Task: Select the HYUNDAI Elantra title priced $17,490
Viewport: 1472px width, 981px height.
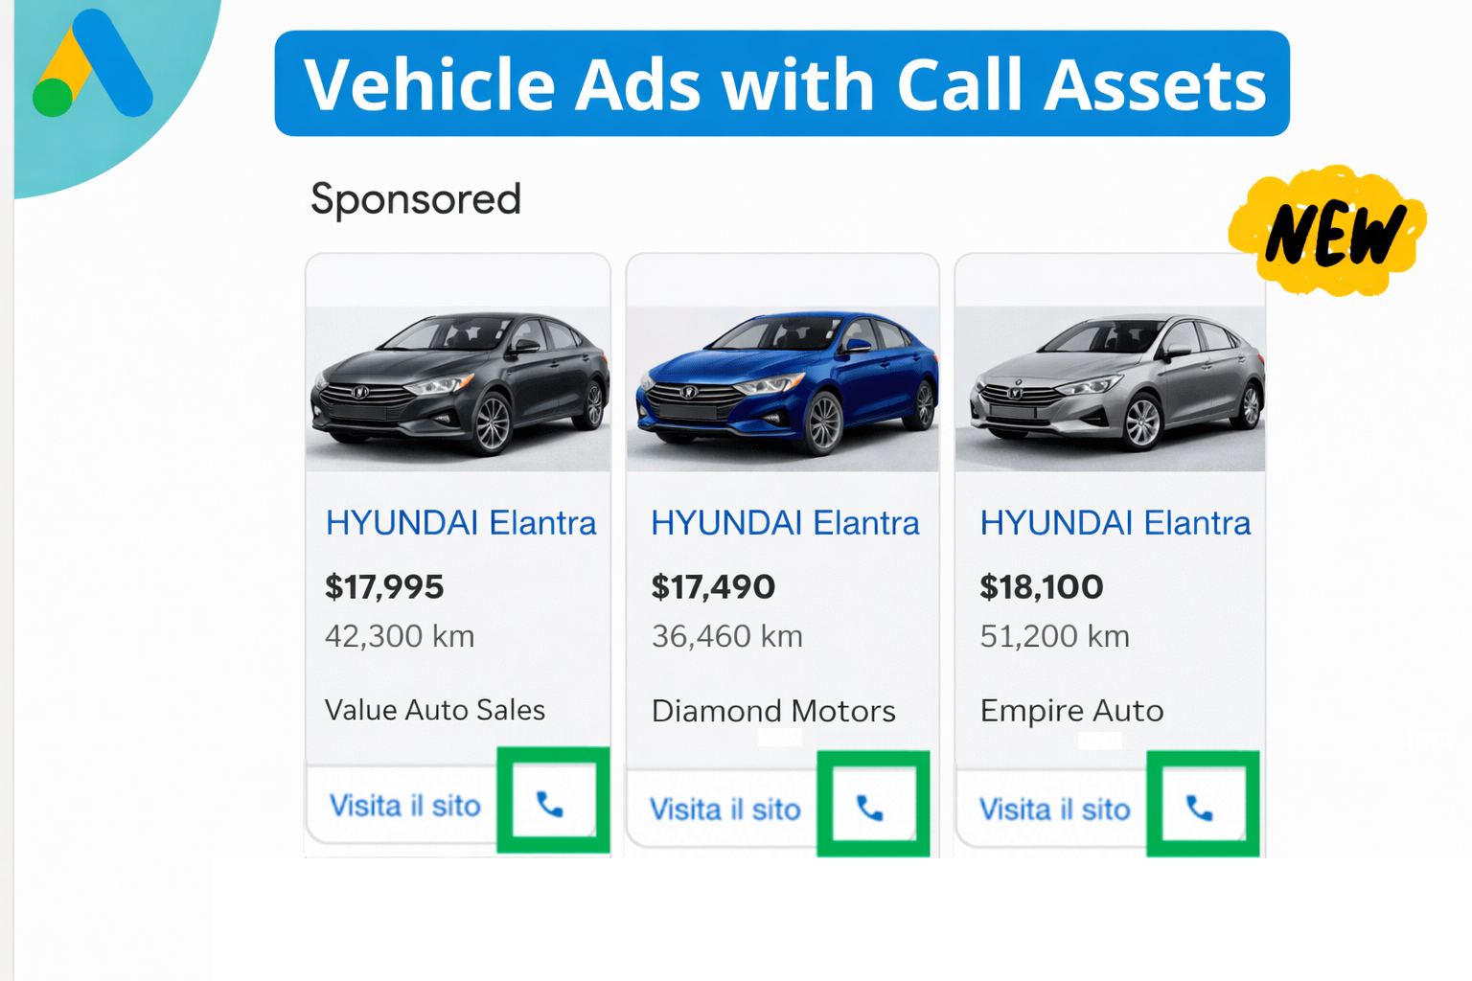Action: [x=785, y=523]
